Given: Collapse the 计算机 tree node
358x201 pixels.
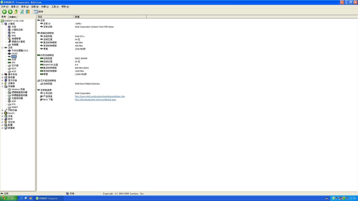Looking at the screenshot, I should tap(2, 24).
